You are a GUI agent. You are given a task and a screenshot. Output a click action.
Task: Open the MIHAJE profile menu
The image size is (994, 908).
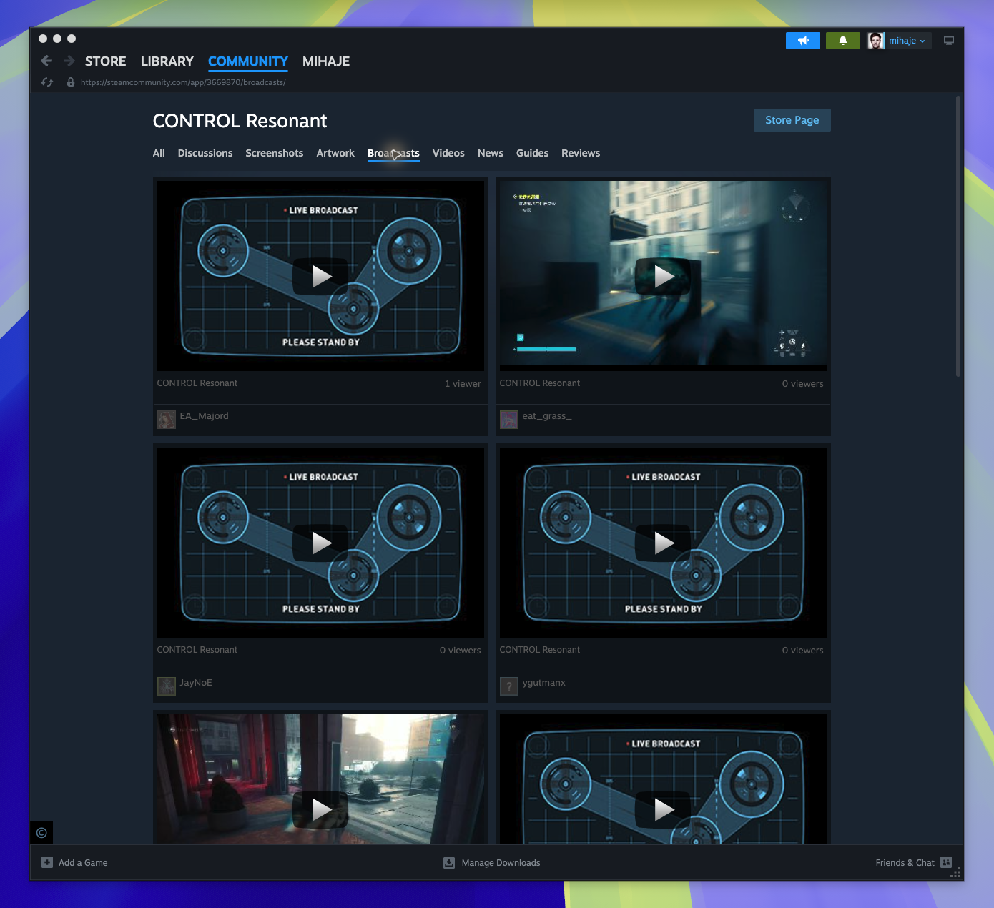[326, 61]
